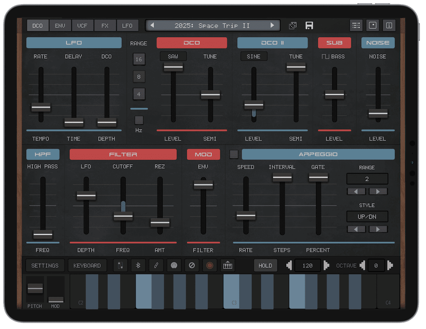Switch to the DCO tab
The width and height of the screenshot is (426, 329).
point(38,25)
